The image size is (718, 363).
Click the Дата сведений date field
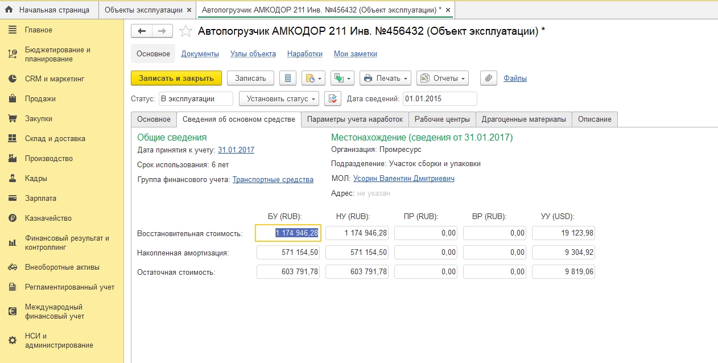point(439,98)
